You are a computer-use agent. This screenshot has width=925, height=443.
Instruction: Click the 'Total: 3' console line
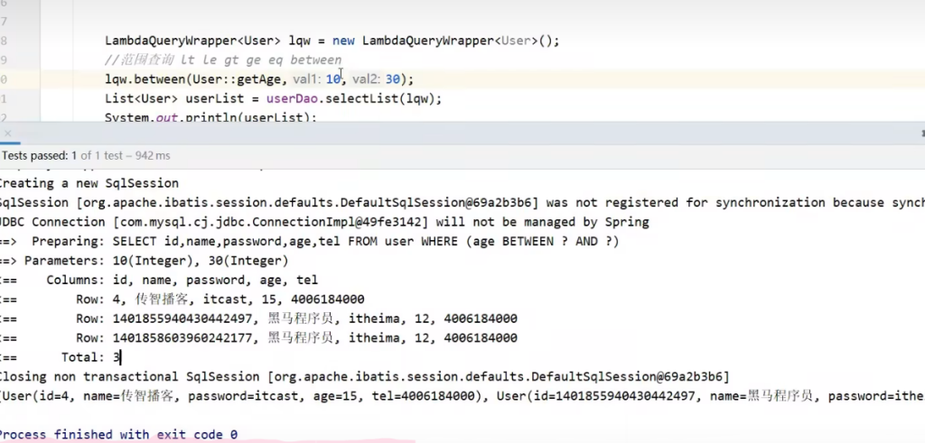point(90,357)
